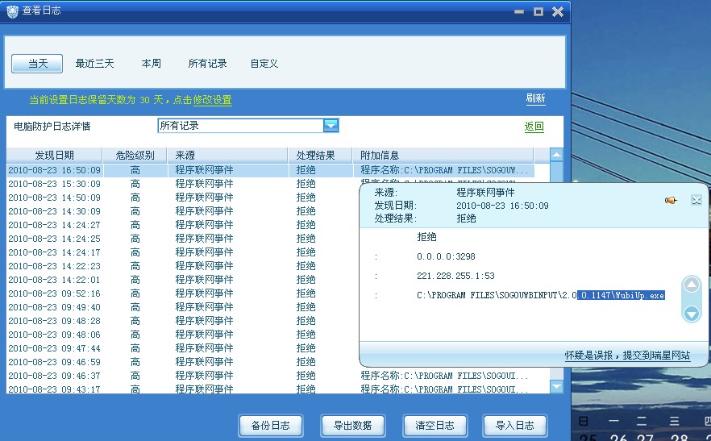Click the 导出数据 button
Screen dimensions: 711x441
(x=353, y=426)
